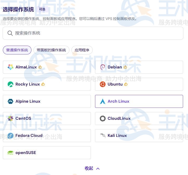Choose the AlmaLinux operating system card
The width and height of the screenshot is (188, 175).
[x=47, y=67]
